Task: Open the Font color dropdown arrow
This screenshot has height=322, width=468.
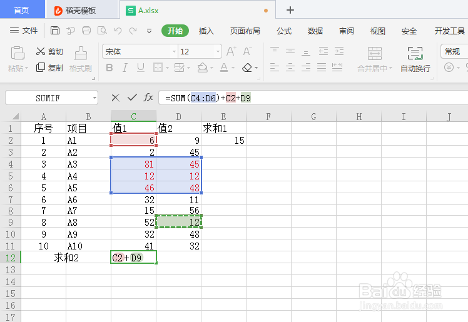Action: [x=233, y=68]
